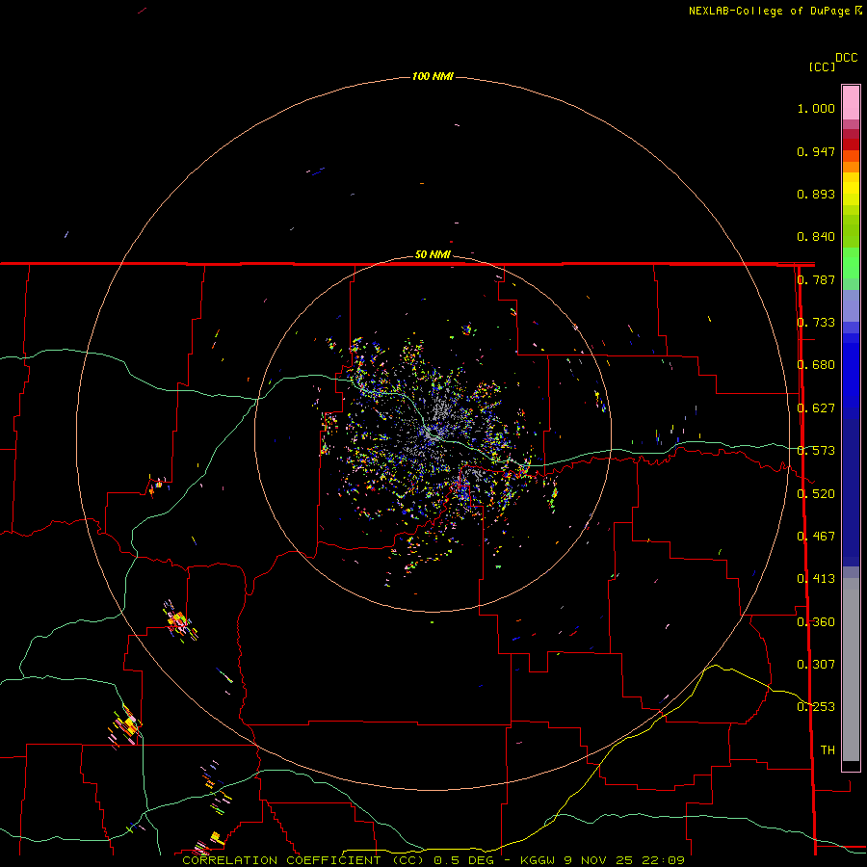Click the TH threshold label
This screenshot has width=867, height=867.
(x=828, y=750)
